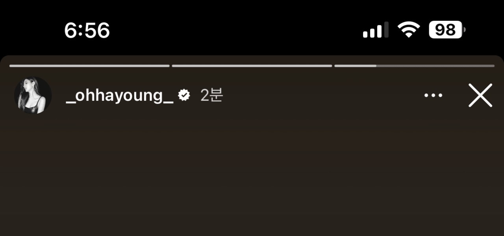Tap the Wi-Fi status icon
504x236 pixels.
[409, 30]
